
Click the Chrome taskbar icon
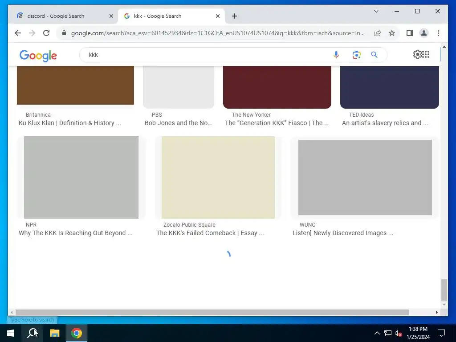[x=77, y=333]
